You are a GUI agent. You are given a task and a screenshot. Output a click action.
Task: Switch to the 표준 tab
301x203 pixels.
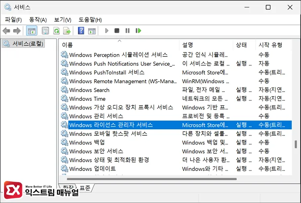pyautogui.click(x=85, y=188)
